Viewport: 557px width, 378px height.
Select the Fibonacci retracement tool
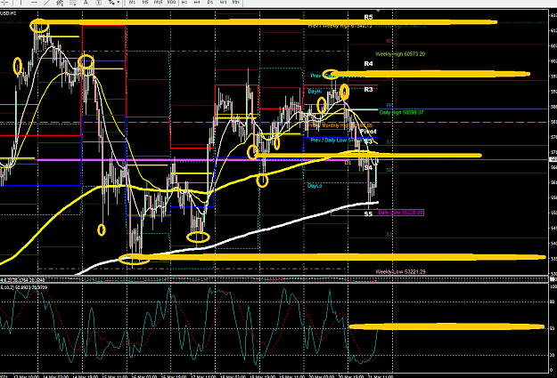pyautogui.click(x=73, y=3)
